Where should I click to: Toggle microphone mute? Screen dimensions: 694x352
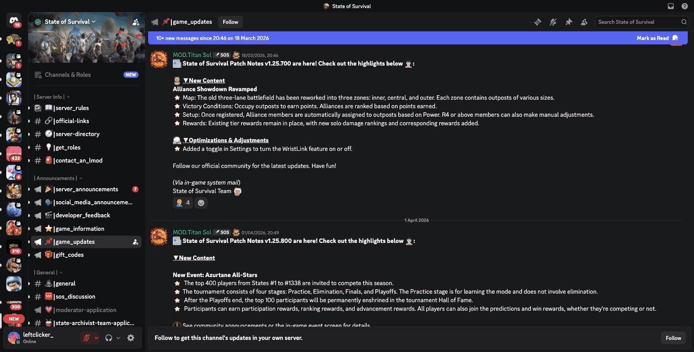(x=87, y=338)
